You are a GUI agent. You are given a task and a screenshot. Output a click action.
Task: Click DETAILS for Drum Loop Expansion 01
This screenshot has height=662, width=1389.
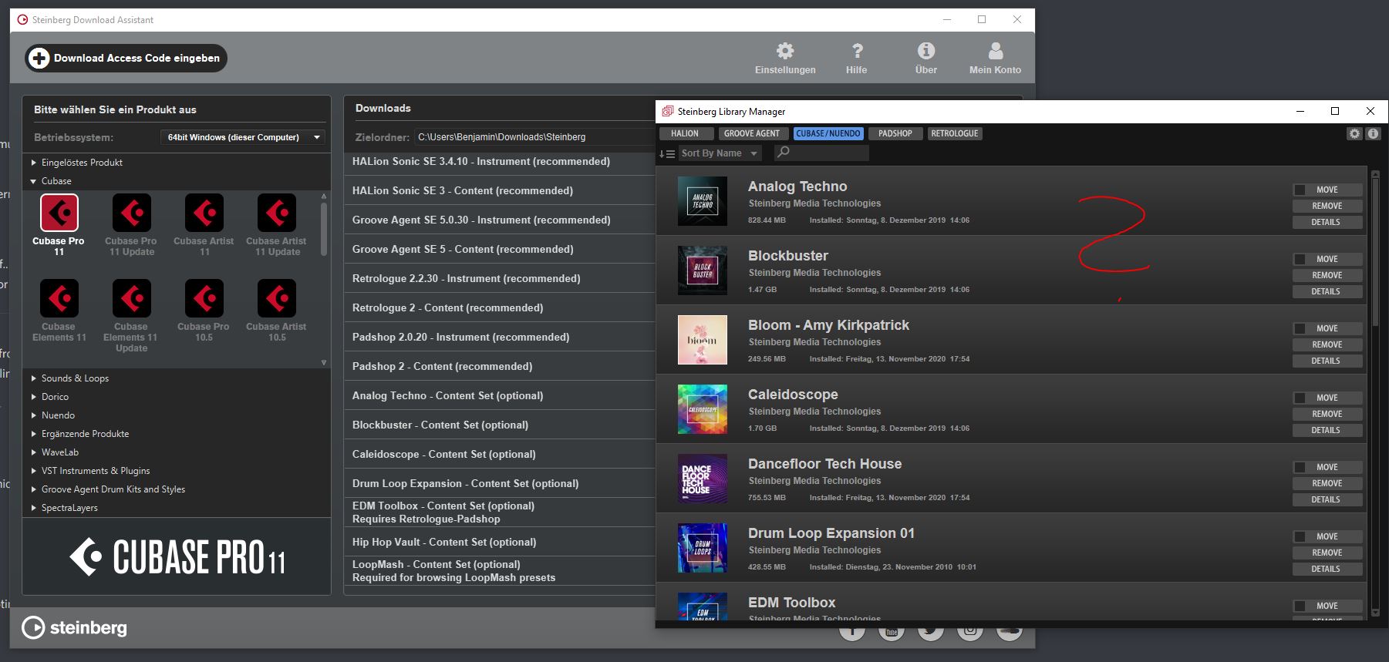(1327, 569)
